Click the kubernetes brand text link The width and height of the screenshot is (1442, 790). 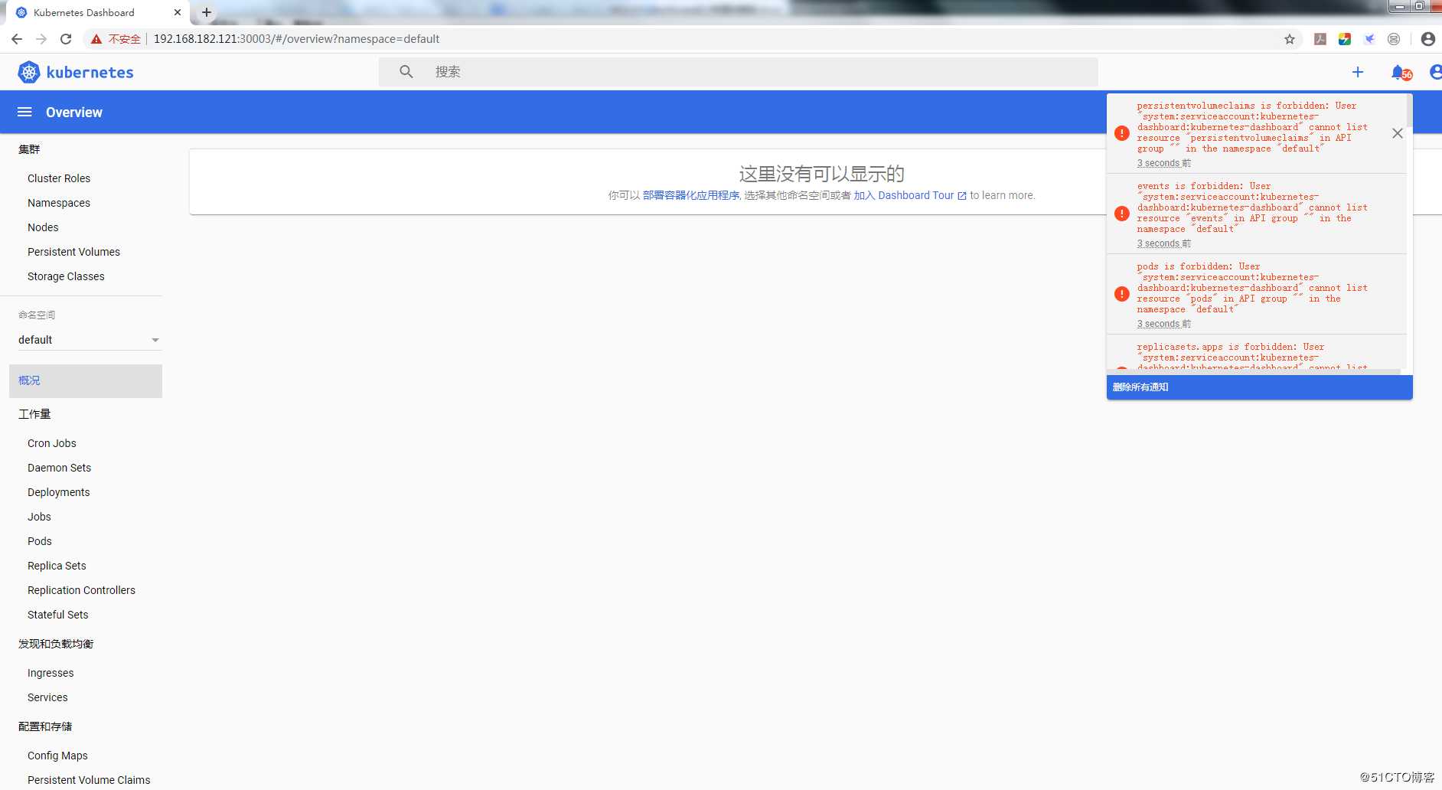(90, 72)
